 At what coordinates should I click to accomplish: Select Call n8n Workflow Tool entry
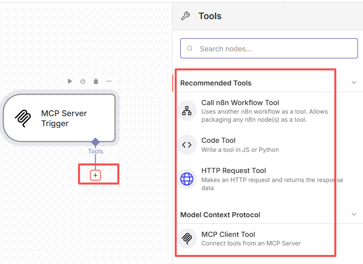click(x=240, y=103)
